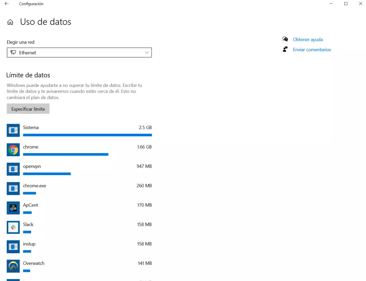
Task: Click the back arrow in title bar
Action: tap(7, 4)
